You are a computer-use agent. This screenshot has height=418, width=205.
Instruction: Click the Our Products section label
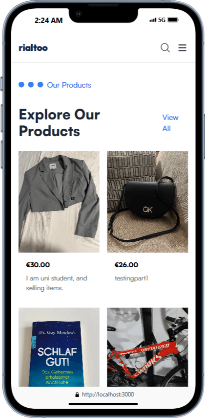(x=69, y=85)
